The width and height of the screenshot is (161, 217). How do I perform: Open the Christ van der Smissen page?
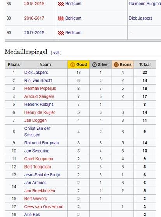pos(37,132)
